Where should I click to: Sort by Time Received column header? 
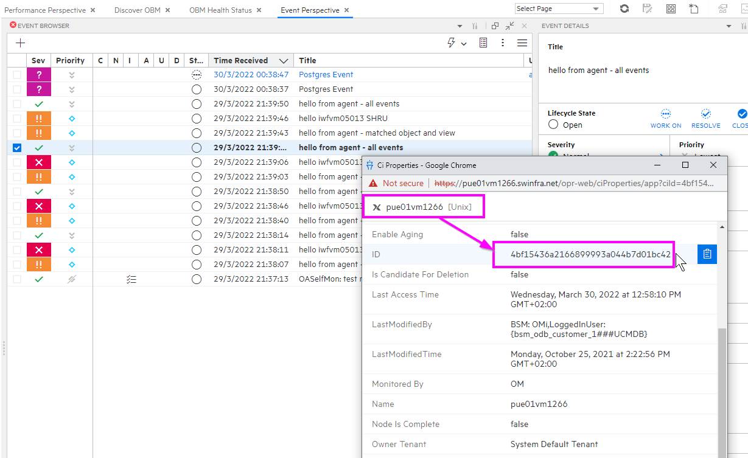[251, 60]
